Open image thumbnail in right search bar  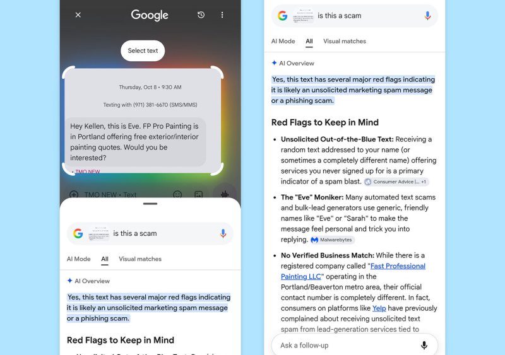pos(303,16)
